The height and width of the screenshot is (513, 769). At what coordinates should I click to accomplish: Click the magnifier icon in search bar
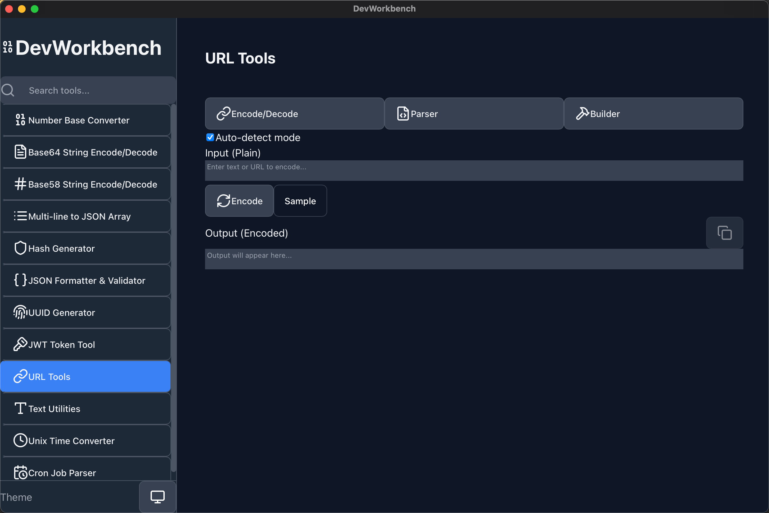8,90
